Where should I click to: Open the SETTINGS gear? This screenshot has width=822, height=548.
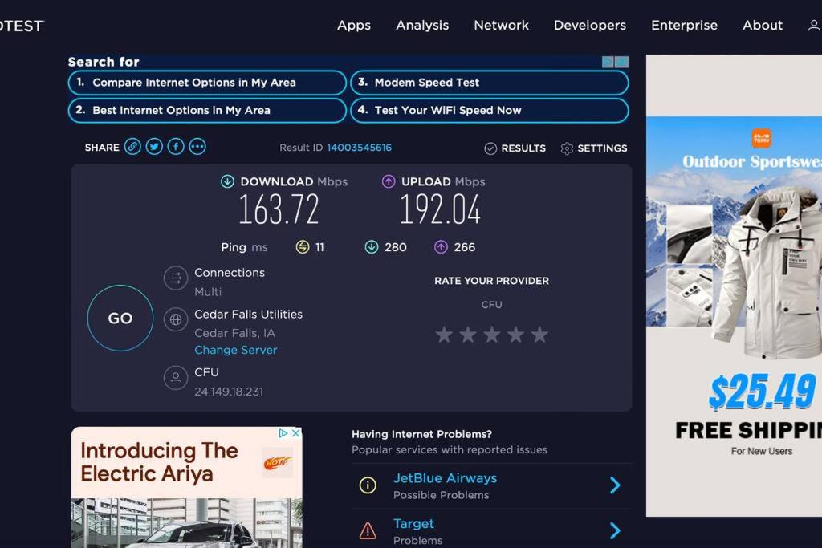click(x=593, y=148)
